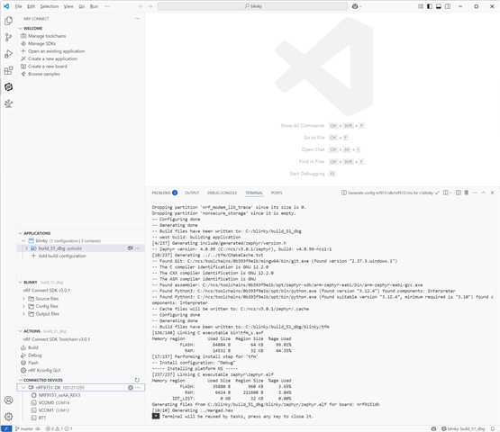Open terminal panel more actions ellipsis
Viewport: 500px width, 432px height.
coord(475,193)
